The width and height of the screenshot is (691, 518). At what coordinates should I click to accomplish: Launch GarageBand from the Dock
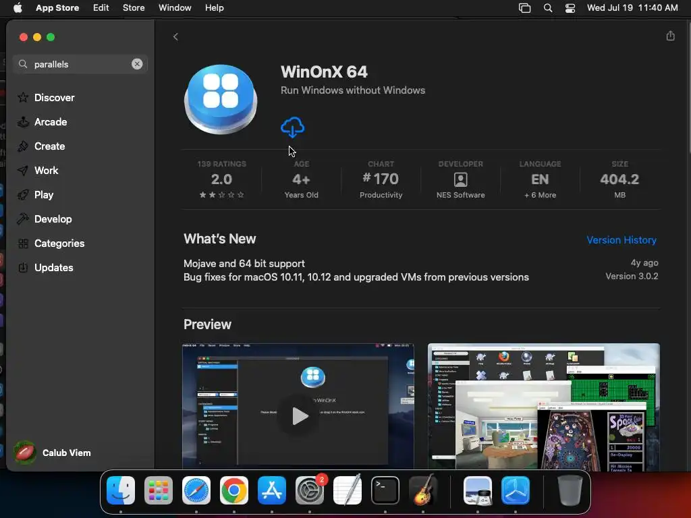[423, 490]
